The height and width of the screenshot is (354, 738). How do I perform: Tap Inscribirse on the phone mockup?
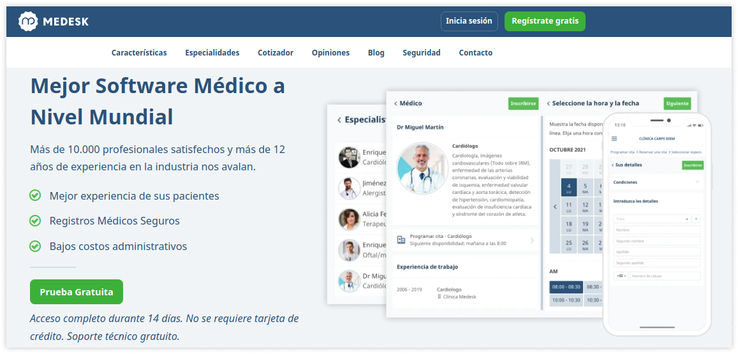point(693,165)
